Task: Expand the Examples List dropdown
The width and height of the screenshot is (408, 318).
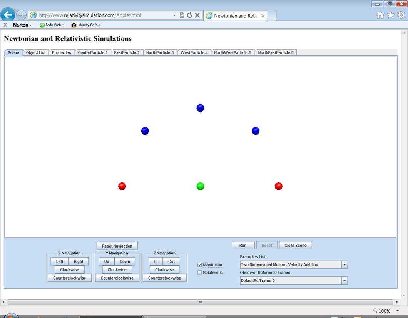Action: tap(344, 265)
